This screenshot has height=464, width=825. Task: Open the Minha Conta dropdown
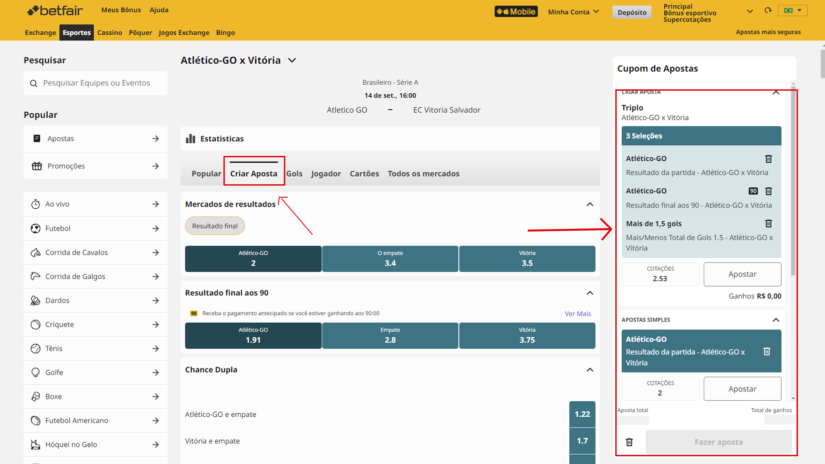pyautogui.click(x=573, y=12)
